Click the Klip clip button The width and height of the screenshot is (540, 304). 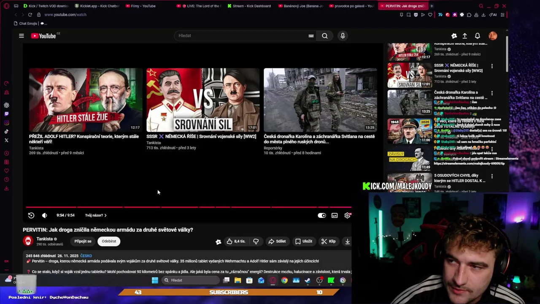(x=328, y=241)
